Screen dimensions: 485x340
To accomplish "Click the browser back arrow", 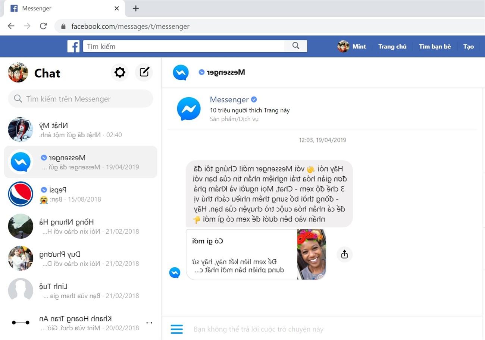I will [11, 26].
